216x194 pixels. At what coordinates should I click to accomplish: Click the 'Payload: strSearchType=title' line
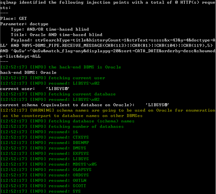(x=113, y=40)
